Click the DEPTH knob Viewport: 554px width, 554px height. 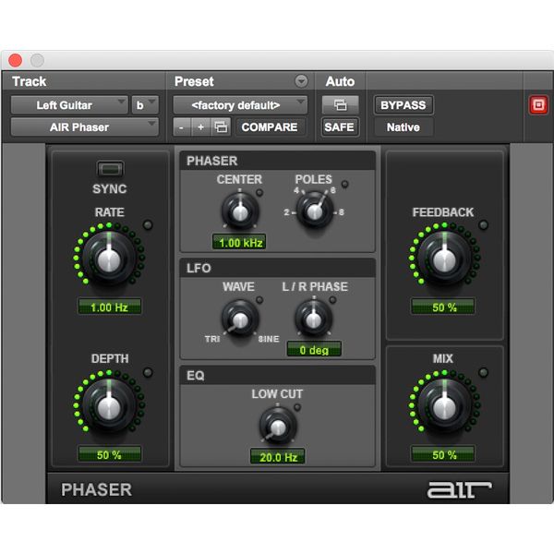click(x=109, y=406)
